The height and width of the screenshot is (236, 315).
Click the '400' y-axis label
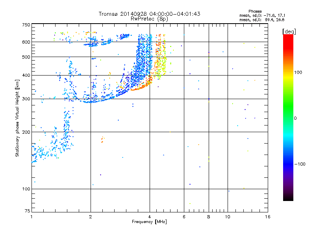pos(26,75)
